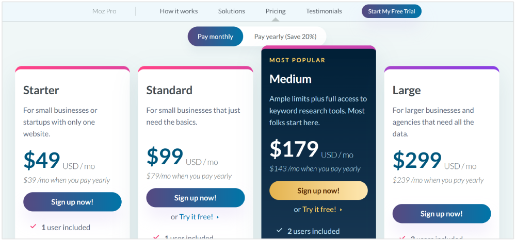This screenshot has height=241, width=516.
Task: Sign up now for the Starter plan
Action: [x=72, y=202]
